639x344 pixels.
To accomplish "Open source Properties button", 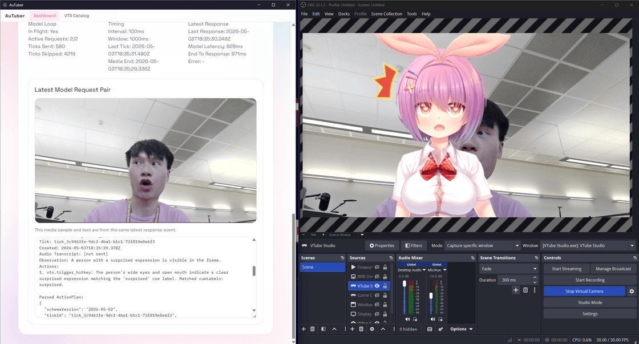I will pos(382,246).
